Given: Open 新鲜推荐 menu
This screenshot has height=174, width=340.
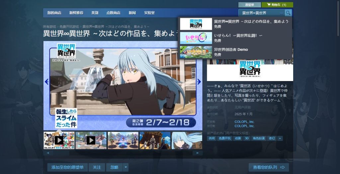Looking at the screenshot, I should (76, 13).
